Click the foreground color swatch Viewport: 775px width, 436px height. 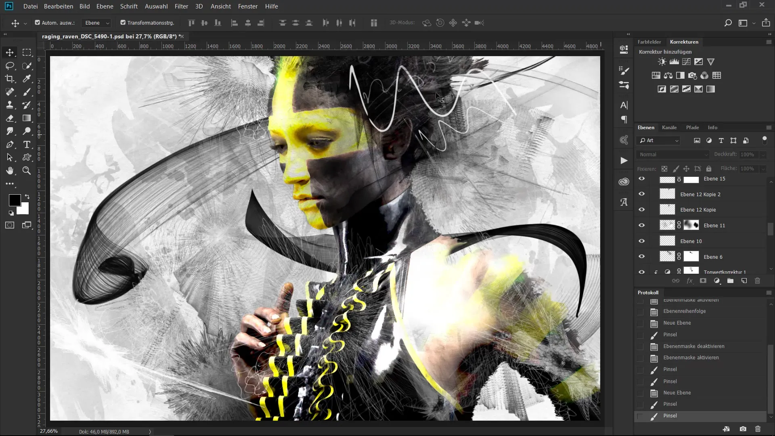pos(15,200)
